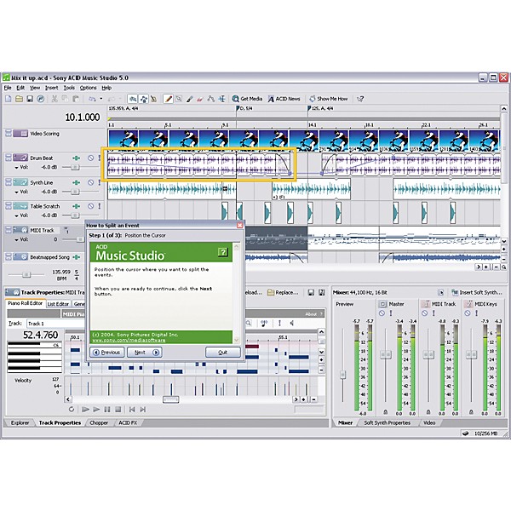Click Pause in Track Properties transport
Image resolution: width=511 pixels, height=511 pixels.
(x=107, y=410)
